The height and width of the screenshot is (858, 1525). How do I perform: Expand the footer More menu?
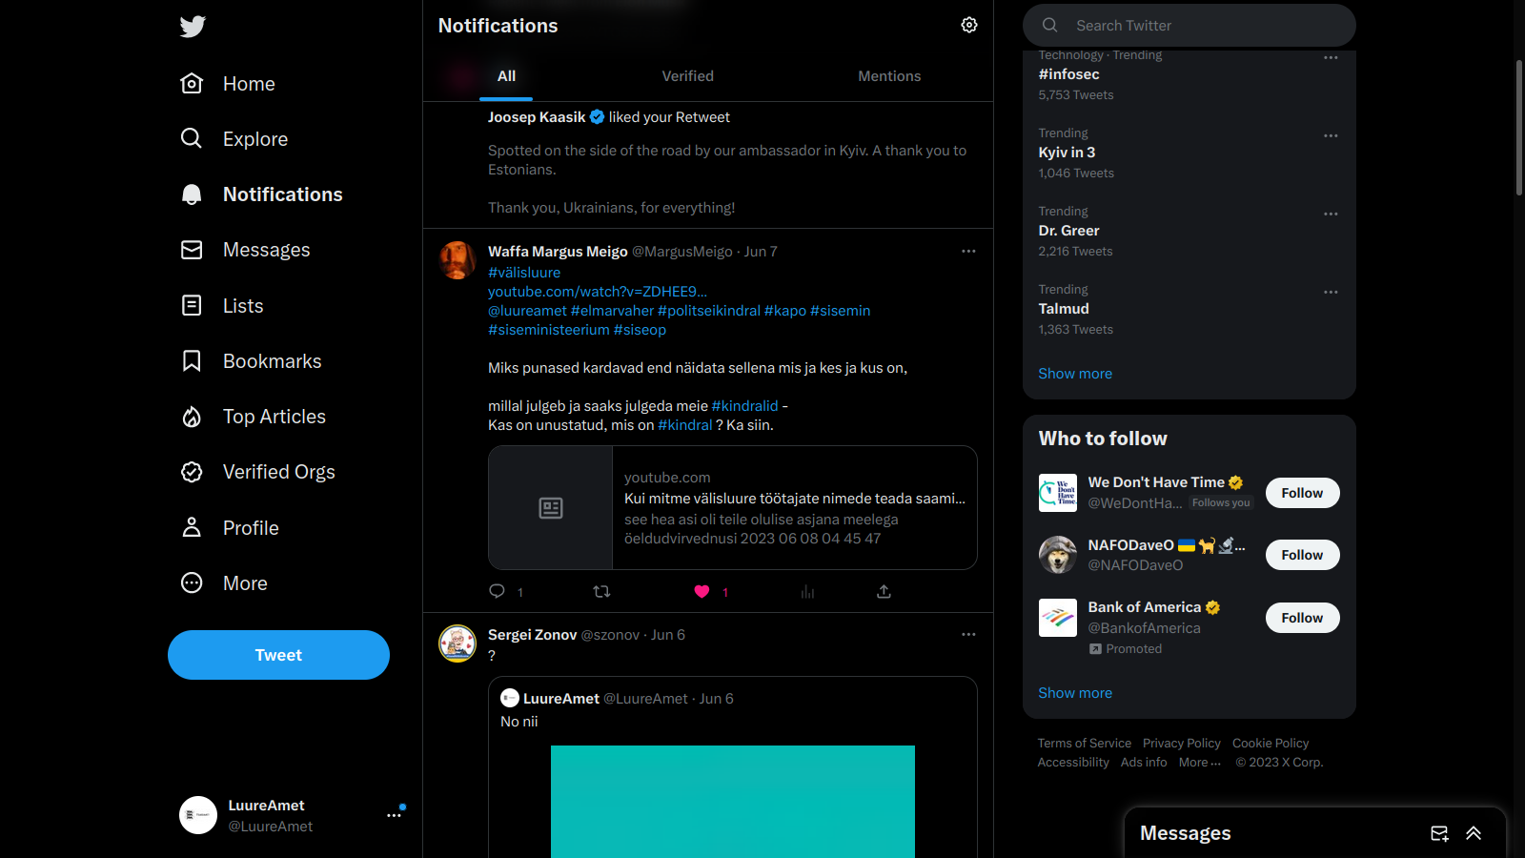(1200, 763)
